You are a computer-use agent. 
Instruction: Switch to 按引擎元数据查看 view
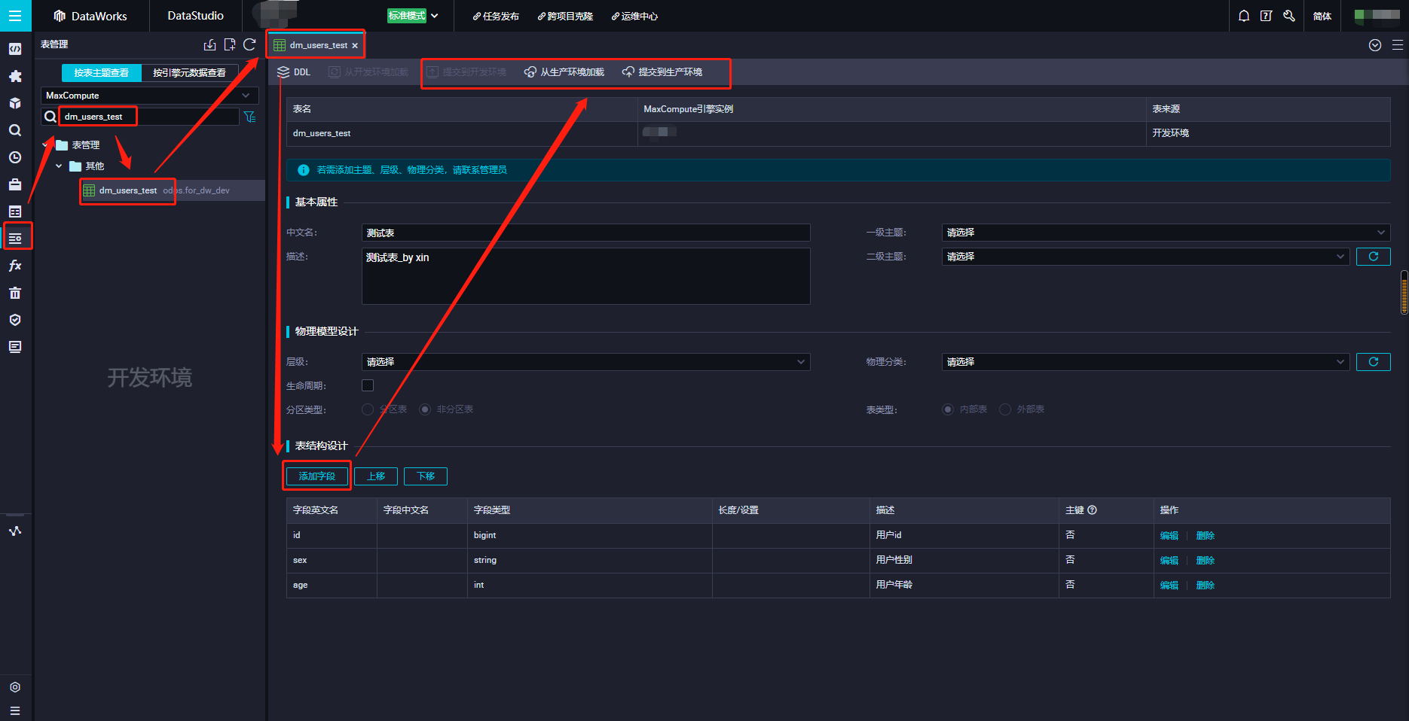189,73
